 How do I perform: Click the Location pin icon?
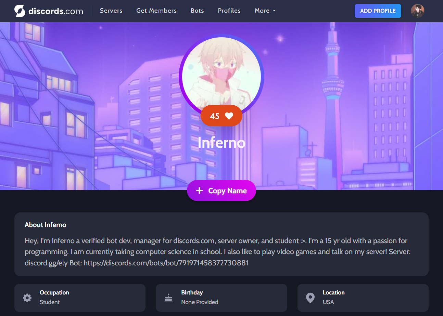point(310,298)
